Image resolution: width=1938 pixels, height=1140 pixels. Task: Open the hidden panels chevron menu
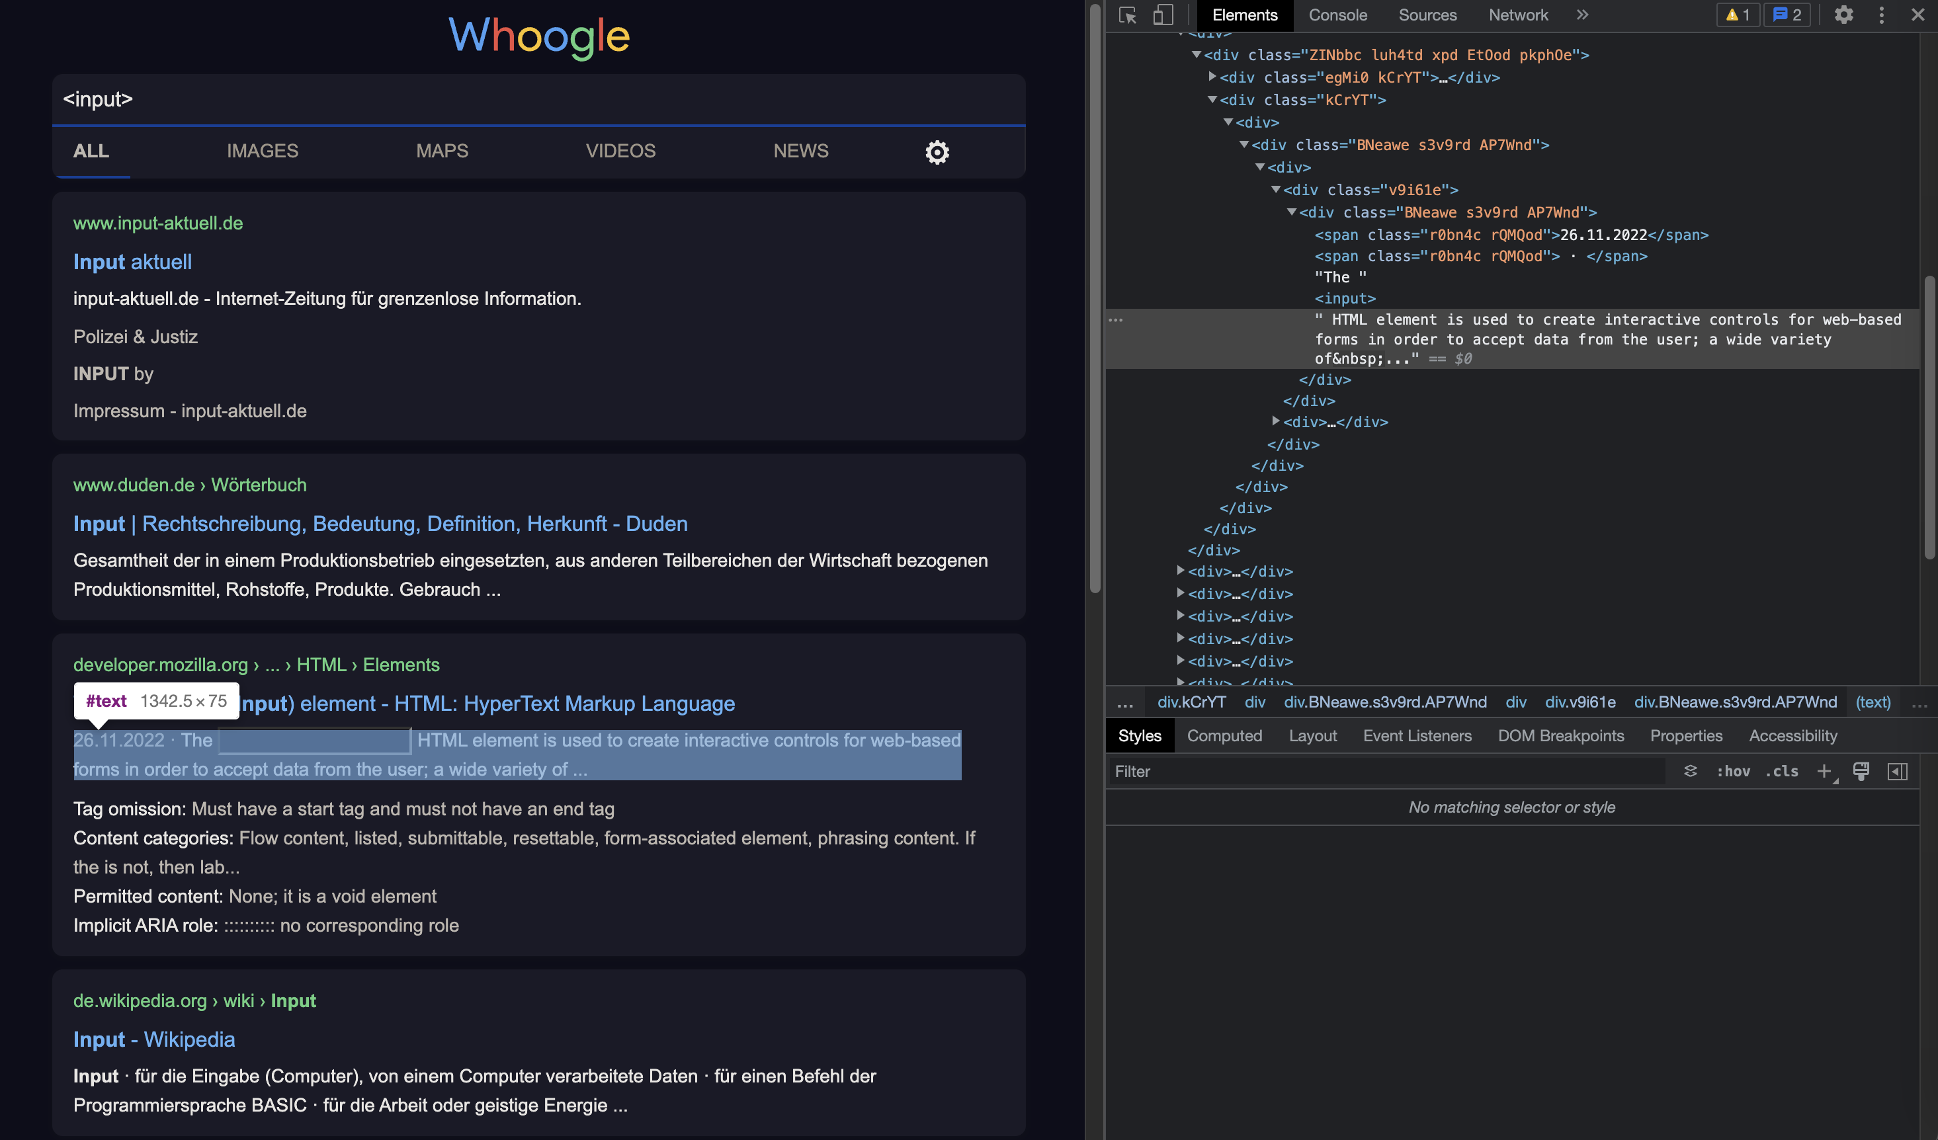(x=1582, y=15)
